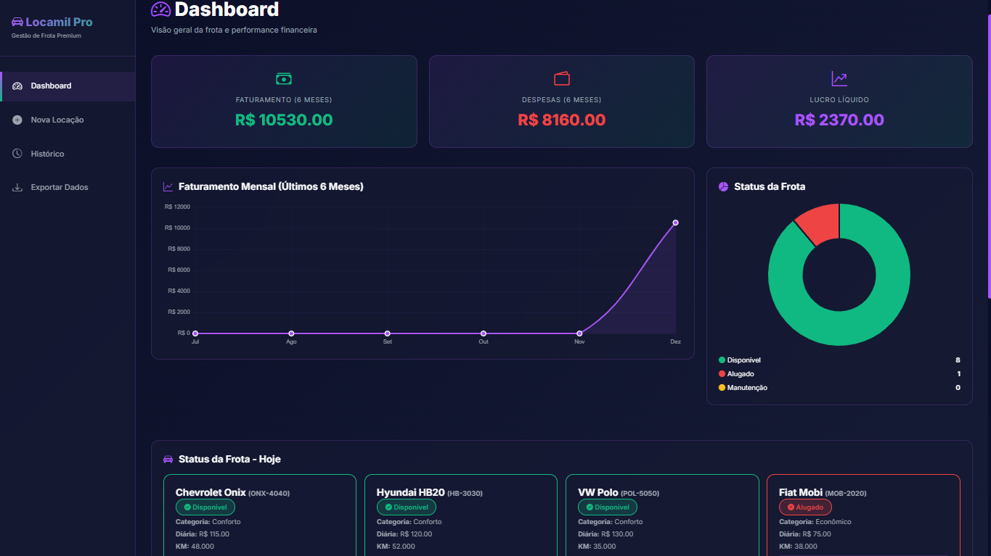Screen dimensions: 991x556
Task: Click the pie icon next to Status da Frota
Action: point(722,186)
